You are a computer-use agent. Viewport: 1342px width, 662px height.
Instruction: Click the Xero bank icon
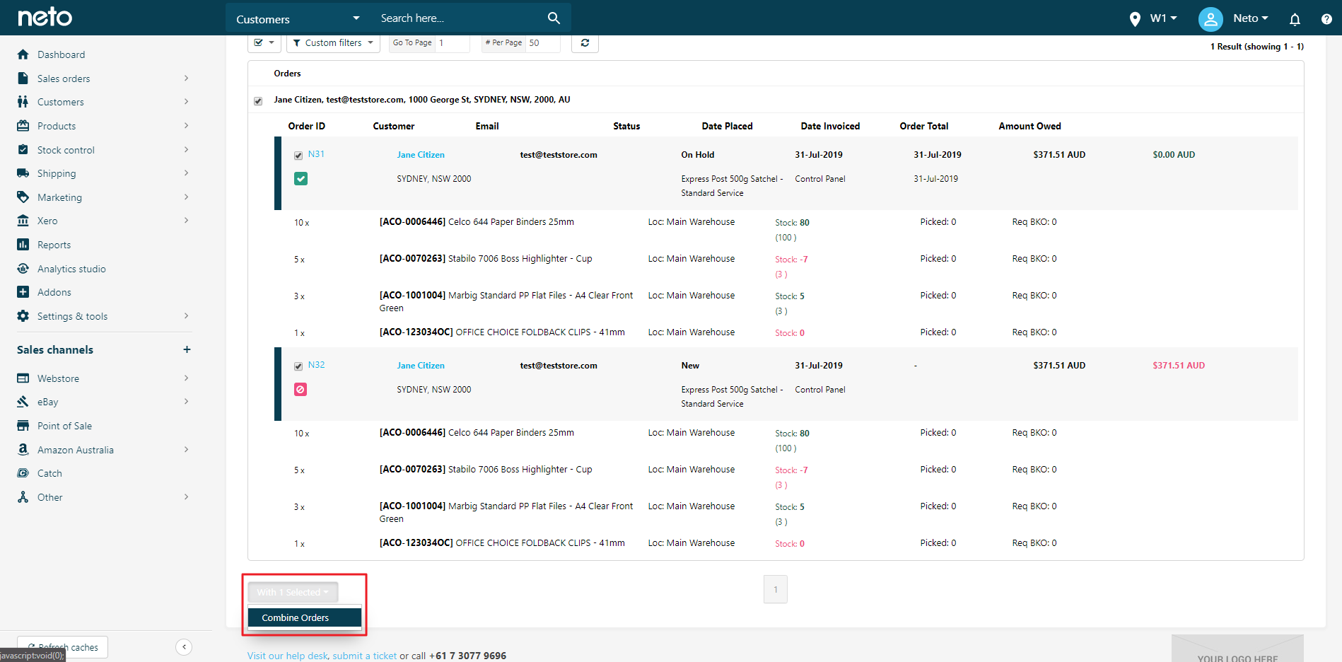point(23,221)
